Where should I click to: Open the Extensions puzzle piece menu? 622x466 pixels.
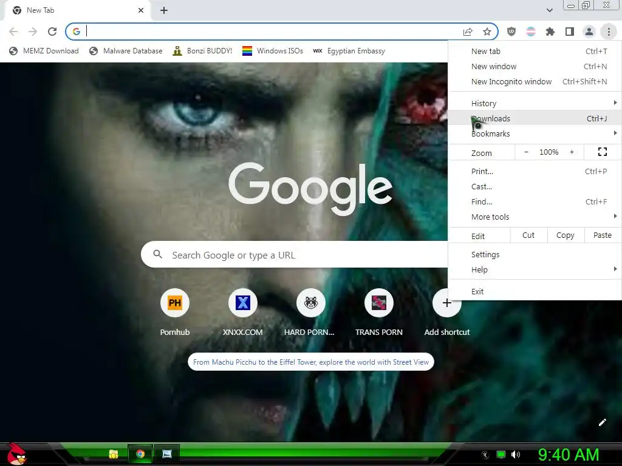point(550,32)
